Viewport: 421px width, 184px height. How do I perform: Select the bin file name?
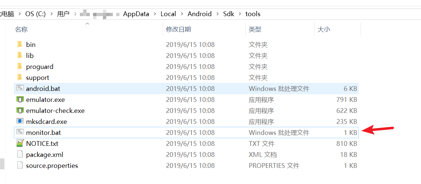click(x=31, y=45)
